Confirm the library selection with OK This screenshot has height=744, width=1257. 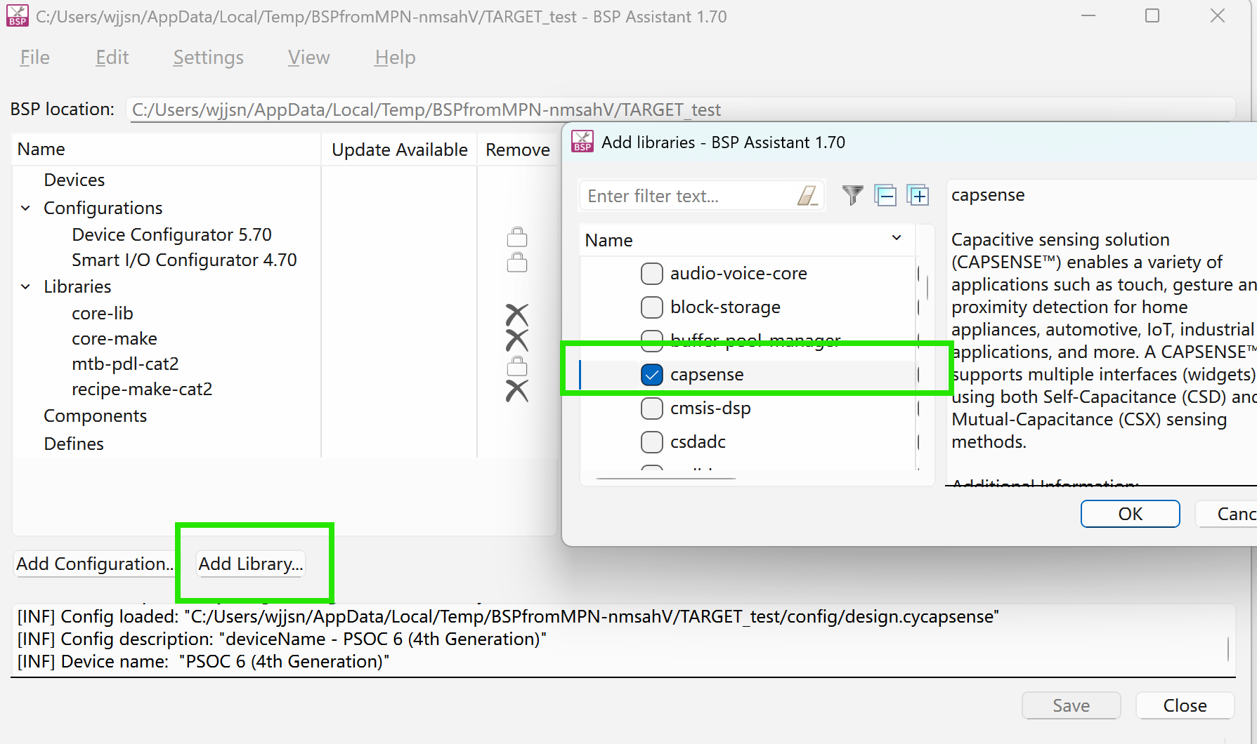[1130, 514]
